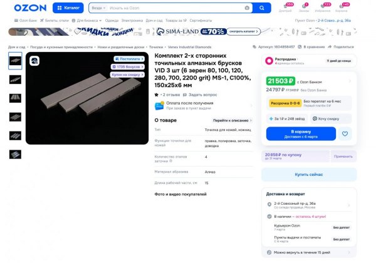The height and width of the screenshot is (263, 376).
Task: Expand the Для бизнеса dropdown menu
Action: tap(87, 21)
